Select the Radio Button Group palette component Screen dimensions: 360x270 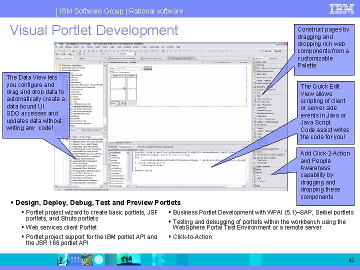(263, 113)
